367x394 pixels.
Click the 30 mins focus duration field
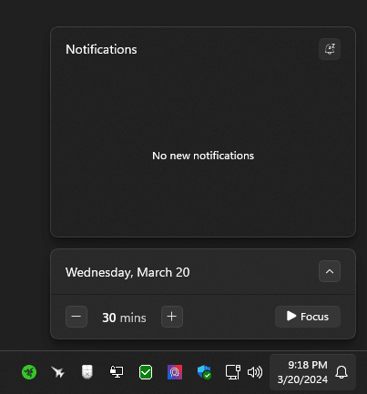coord(124,318)
